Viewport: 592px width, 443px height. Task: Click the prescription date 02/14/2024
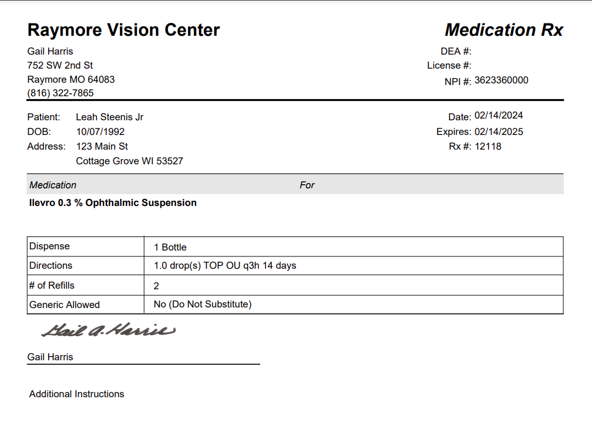click(499, 116)
